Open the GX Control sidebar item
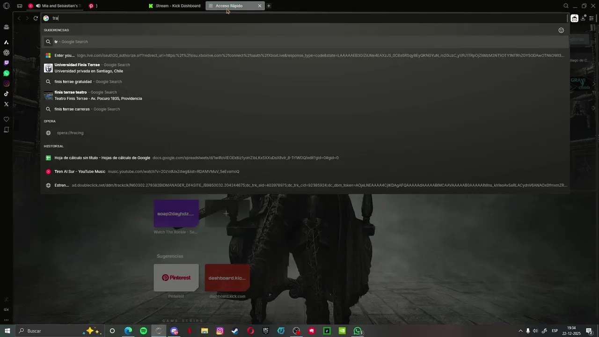The height and width of the screenshot is (337, 599). tap(7, 309)
